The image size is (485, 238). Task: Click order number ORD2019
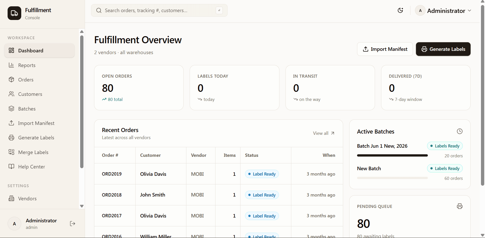pyautogui.click(x=112, y=174)
